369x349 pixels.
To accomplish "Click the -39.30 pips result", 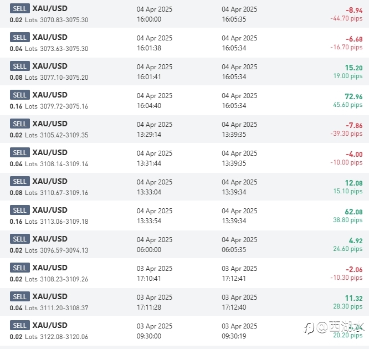I will [x=346, y=134].
